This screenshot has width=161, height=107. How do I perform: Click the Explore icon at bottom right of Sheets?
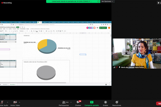coord(106,85)
